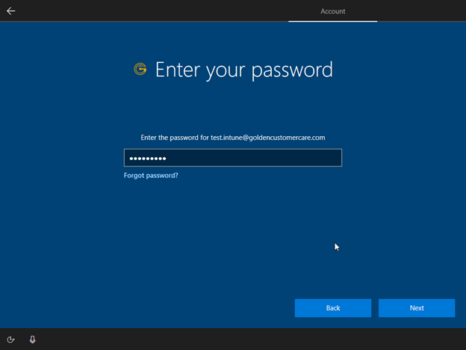
Task: Click the back arrow in the top bar
Action: pyautogui.click(x=10, y=11)
